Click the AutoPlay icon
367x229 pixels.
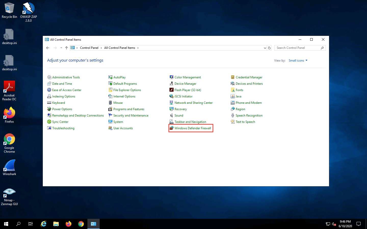click(110, 77)
